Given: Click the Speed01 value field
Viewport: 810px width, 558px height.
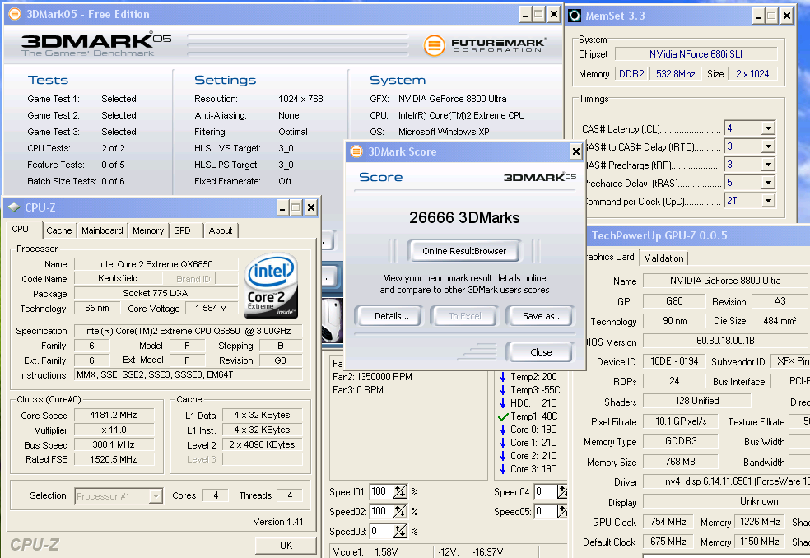Looking at the screenshot, I should pyautogui.click(x=381, y=492).
